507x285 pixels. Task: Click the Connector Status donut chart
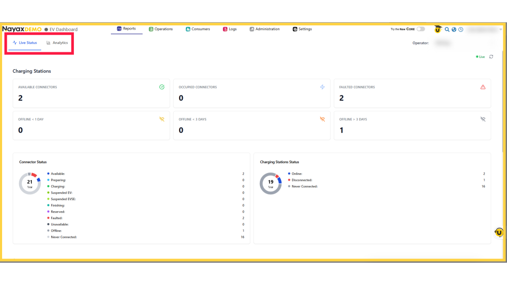click(30, 184)
